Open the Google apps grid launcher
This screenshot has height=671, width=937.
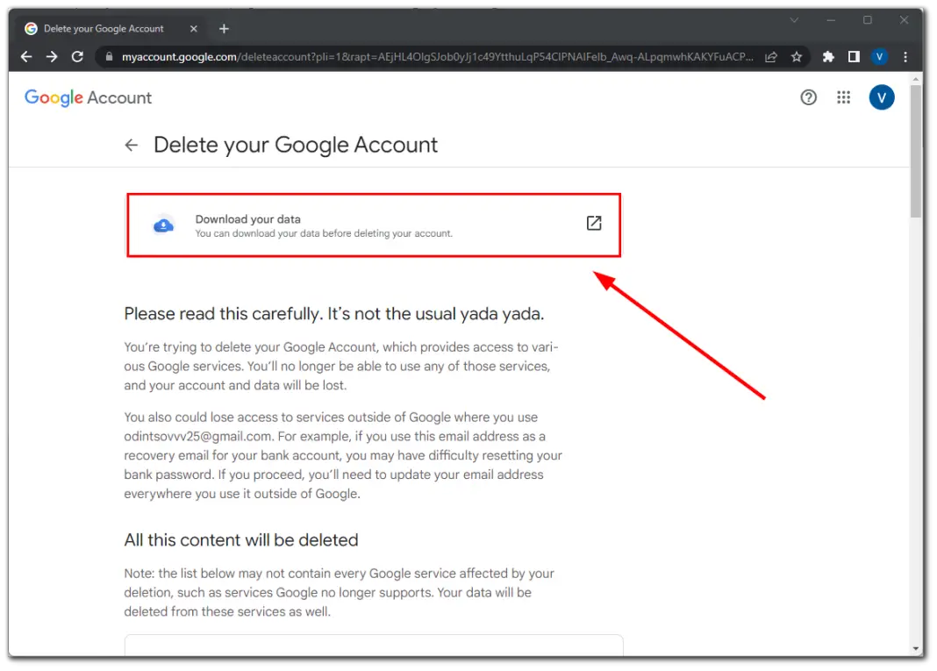point(843,97)
